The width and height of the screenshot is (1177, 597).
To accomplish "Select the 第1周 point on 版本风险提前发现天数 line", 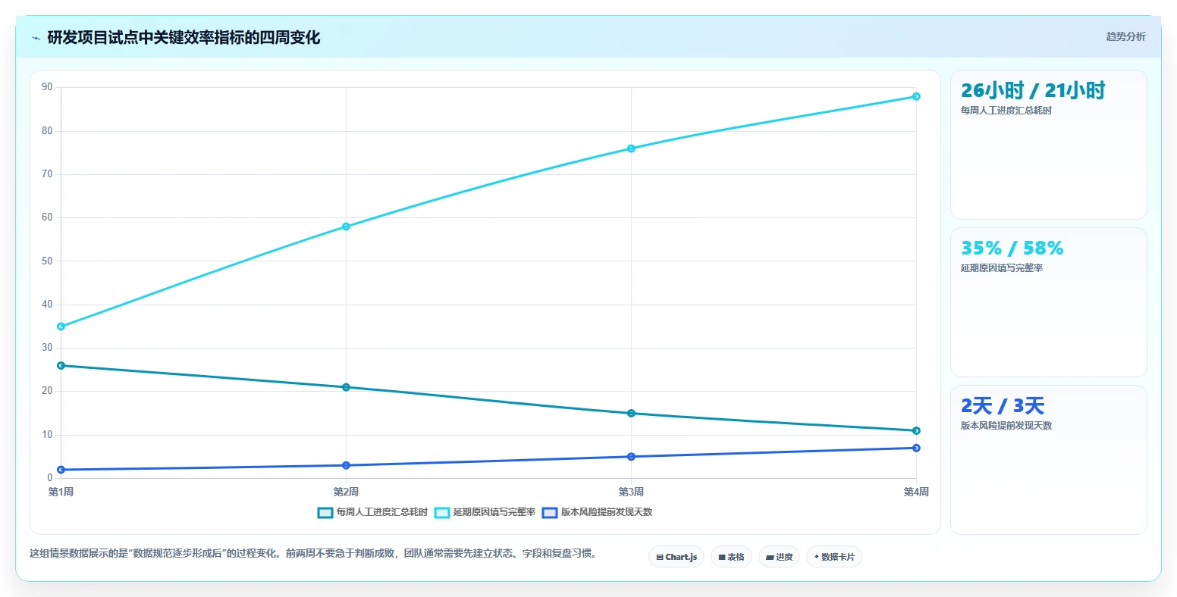I will 61,470.
